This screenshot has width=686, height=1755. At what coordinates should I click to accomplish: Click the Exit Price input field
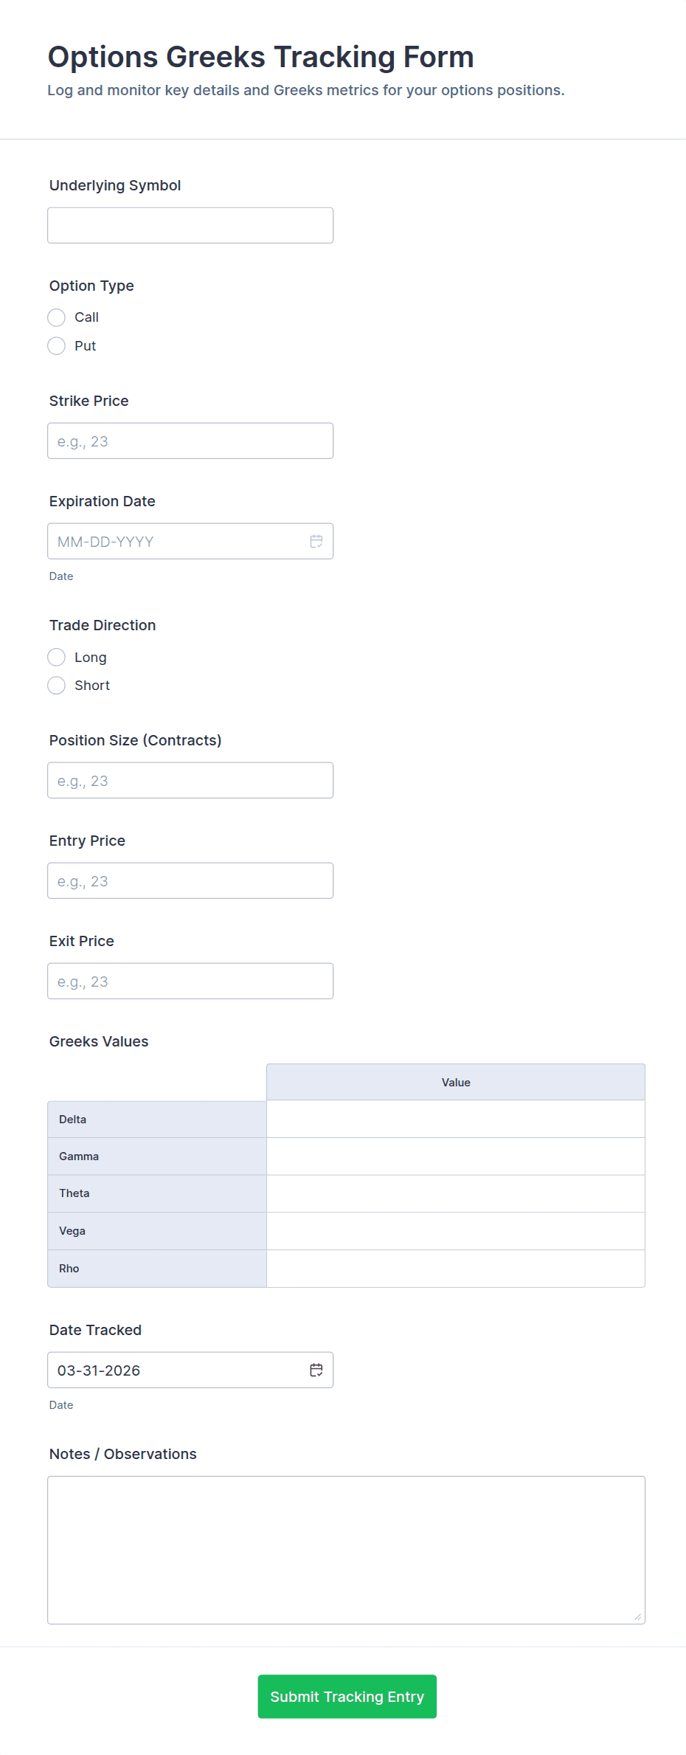tap(190, 982)
